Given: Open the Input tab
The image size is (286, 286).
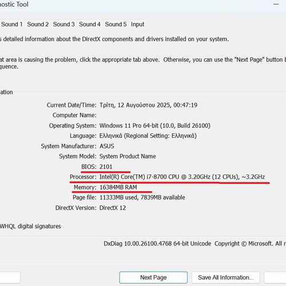Looking at the screenshot, I should point(137,24).
